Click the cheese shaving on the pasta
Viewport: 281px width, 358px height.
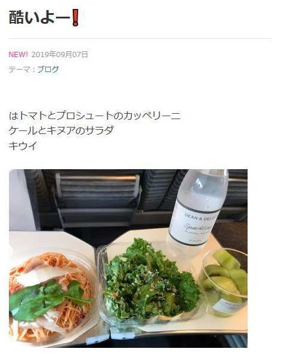pyautogui.click(x=46, y=275)
